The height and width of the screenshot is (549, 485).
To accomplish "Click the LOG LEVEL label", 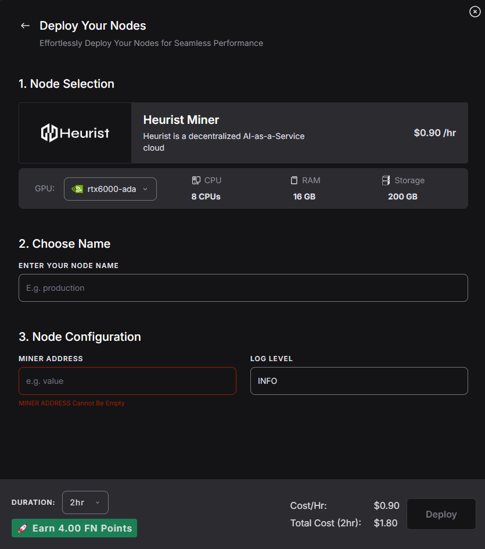I will pos(271,358).
